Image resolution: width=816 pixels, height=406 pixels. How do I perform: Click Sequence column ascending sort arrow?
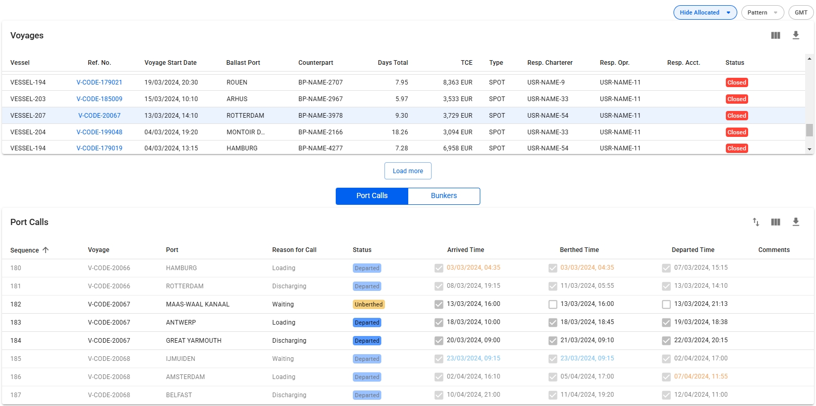(x=46, y=250)
